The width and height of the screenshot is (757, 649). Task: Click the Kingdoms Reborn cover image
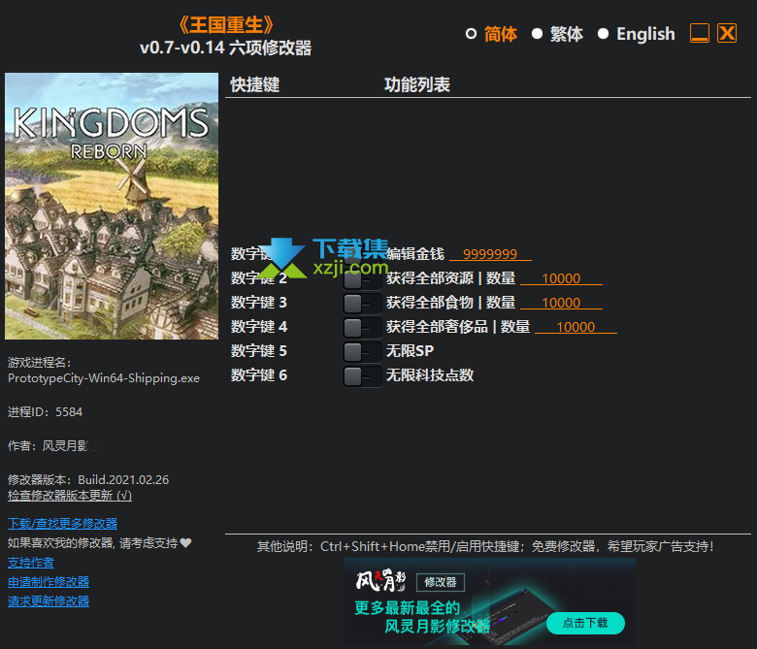coord(112,206)
